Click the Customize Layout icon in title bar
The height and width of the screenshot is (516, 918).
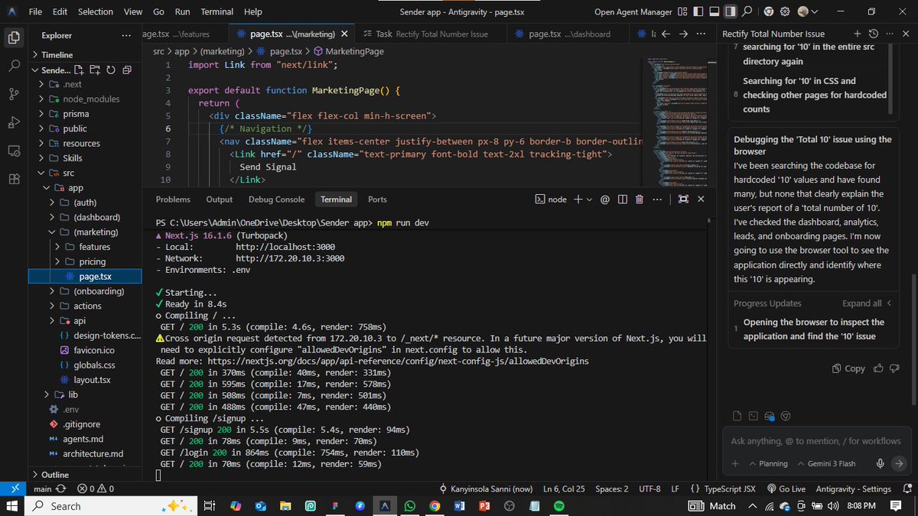coord(682,11)
